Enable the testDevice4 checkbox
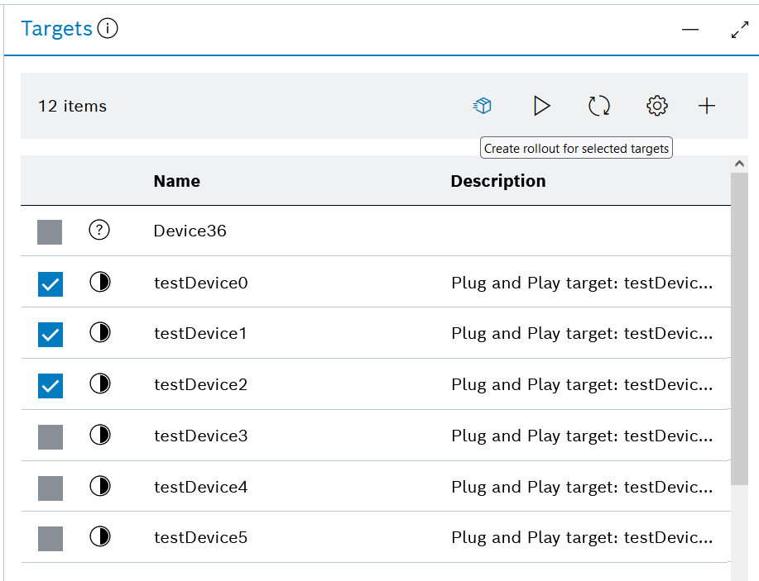 [x=50, y=488]
